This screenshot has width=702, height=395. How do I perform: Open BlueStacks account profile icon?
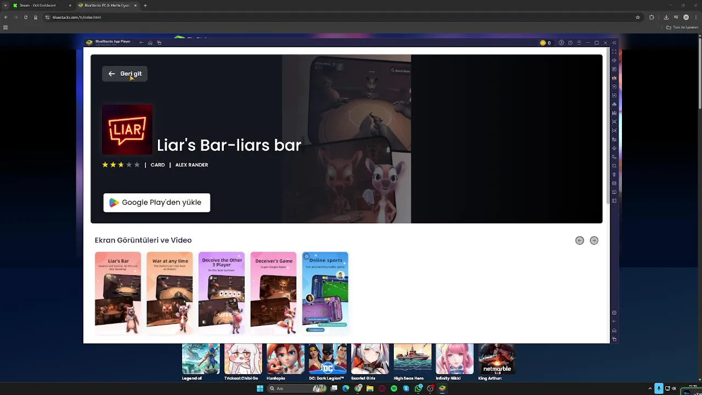click(562, 43)
